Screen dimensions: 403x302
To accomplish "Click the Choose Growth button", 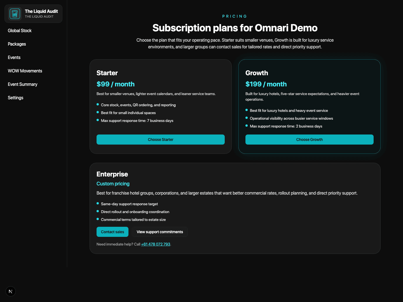I will click(309, 140).
